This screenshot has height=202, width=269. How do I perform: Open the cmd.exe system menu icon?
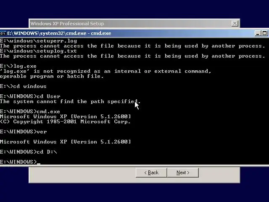3,33
